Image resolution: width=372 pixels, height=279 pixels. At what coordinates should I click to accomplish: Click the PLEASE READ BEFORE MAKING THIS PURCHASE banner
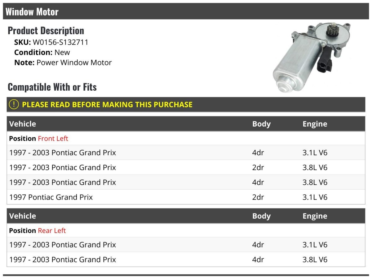tap(107, 105)
